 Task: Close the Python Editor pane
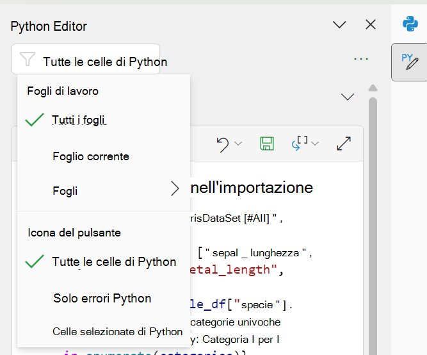point(371,24)
